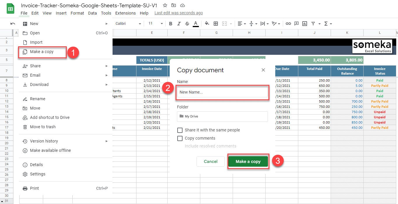
Task: Select Add shortcut to Drive
Action: (66, 117)
